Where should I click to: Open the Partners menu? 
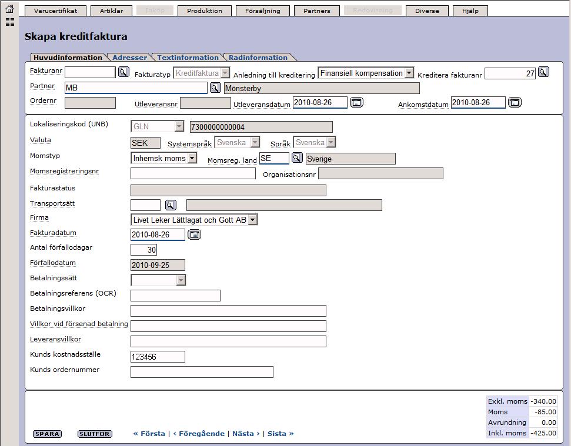(x=317, y=11)
